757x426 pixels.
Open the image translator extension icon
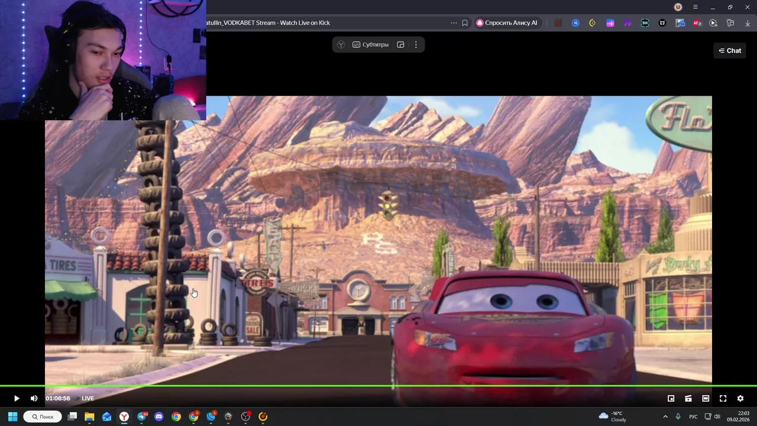[680, 23]
